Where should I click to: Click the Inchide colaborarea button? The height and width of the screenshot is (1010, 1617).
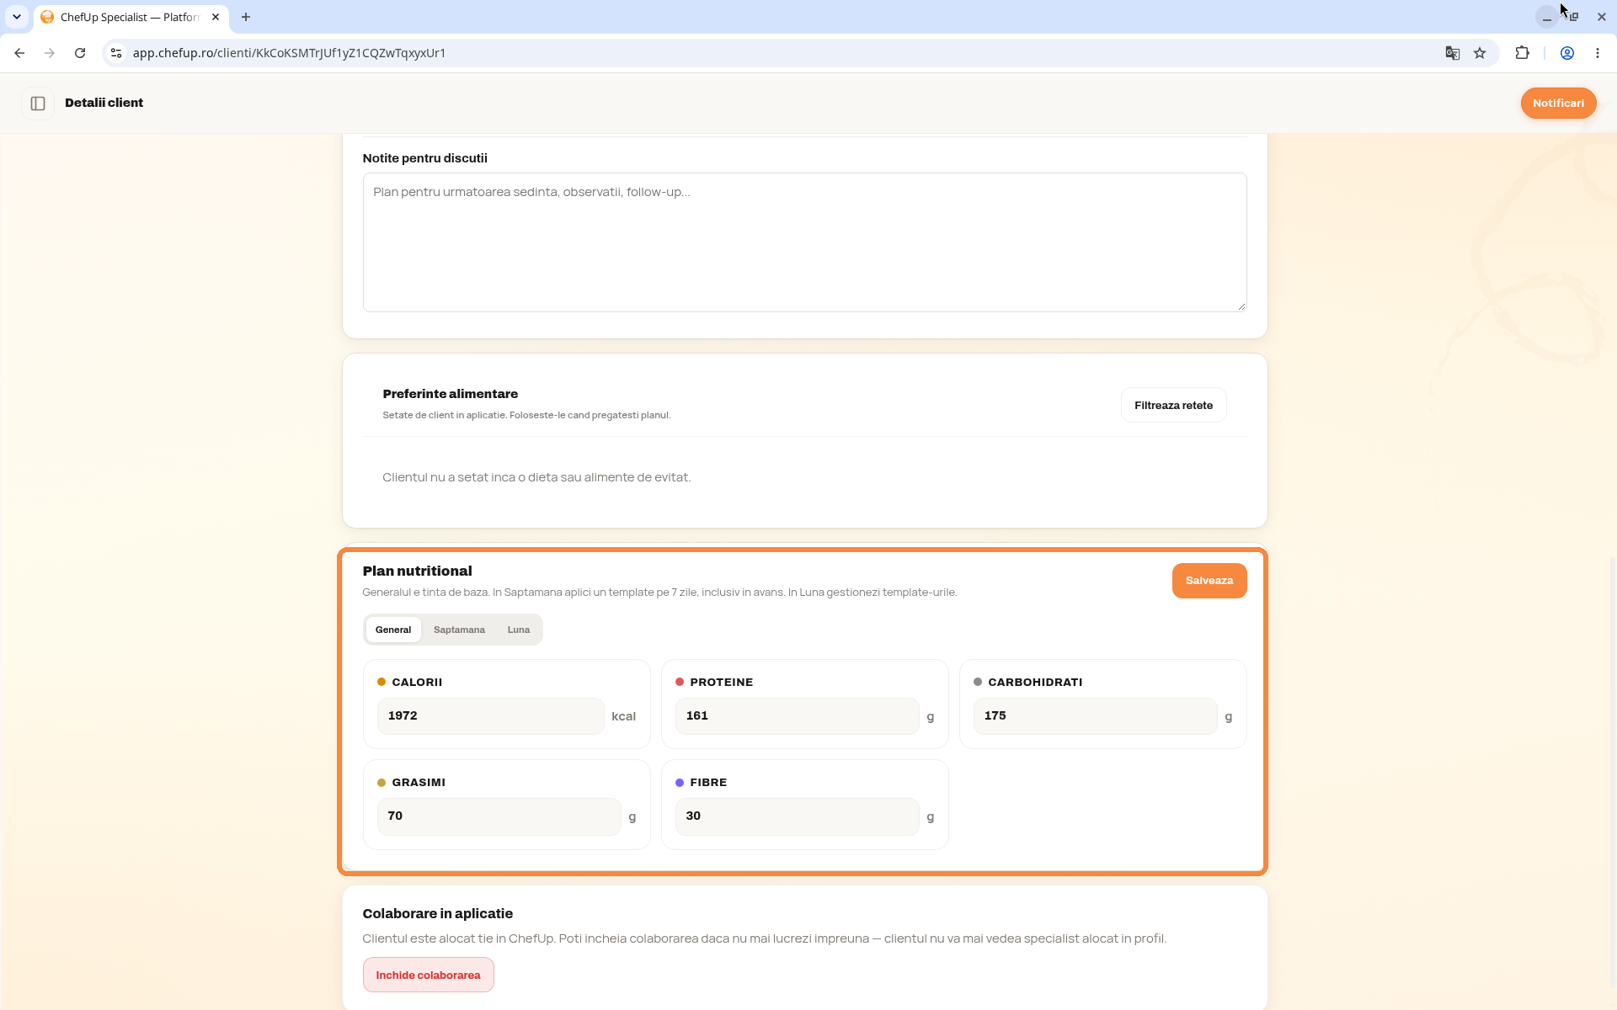[428, 975]
